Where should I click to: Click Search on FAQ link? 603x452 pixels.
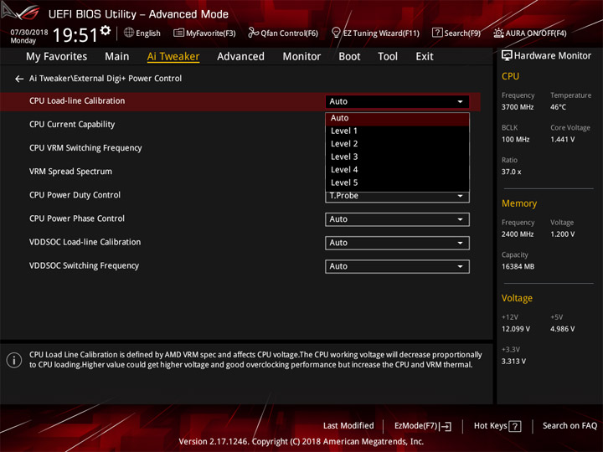click(x=569, y=426)
